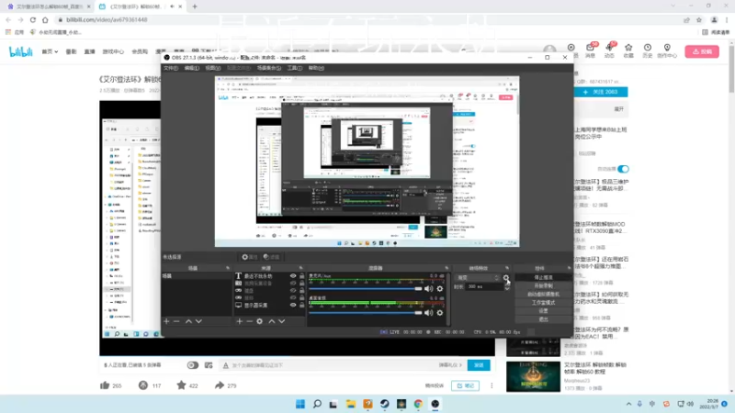Open the help menu in OBS

click(316, 68)
